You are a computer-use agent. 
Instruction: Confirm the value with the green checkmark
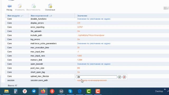(120, 77)
